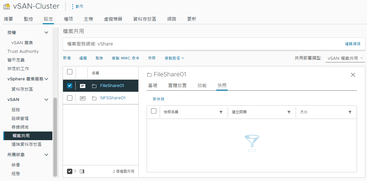Screen dimensions: 367x181
Task: Select 資料存放區 under vSphere 叢集服務
Action: pyautogui.click(x=22, y=89)
